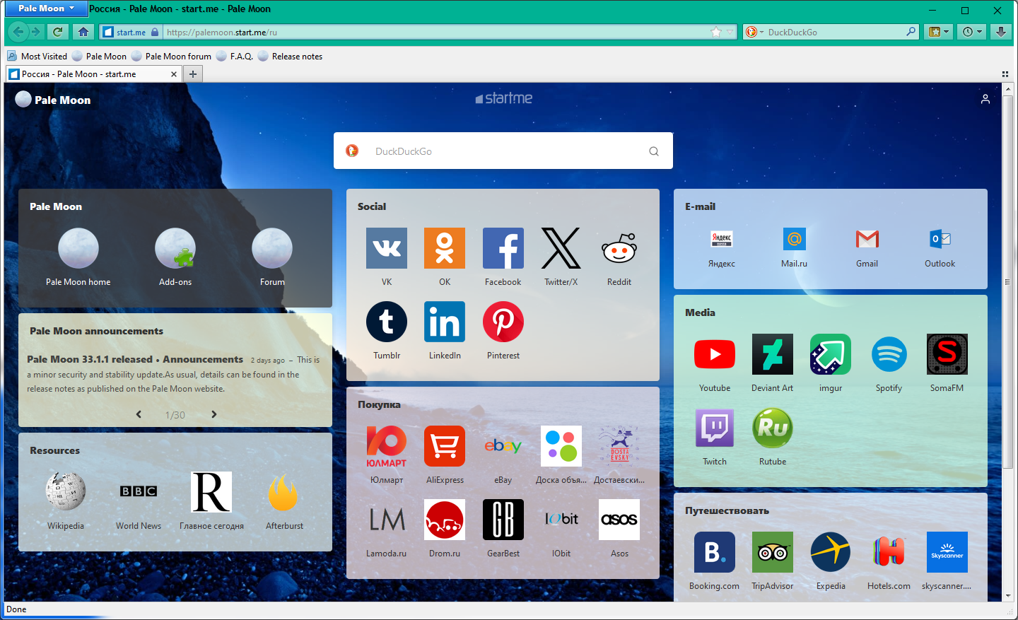The height and width of the screenshot is (620, 1018).
Task: Expand the URL bar history dropdown arrow
Action: 730,32
